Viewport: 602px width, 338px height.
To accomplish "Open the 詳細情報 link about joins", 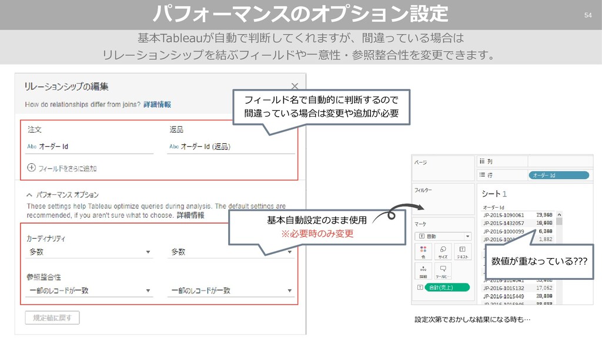I will coord(157,104).
